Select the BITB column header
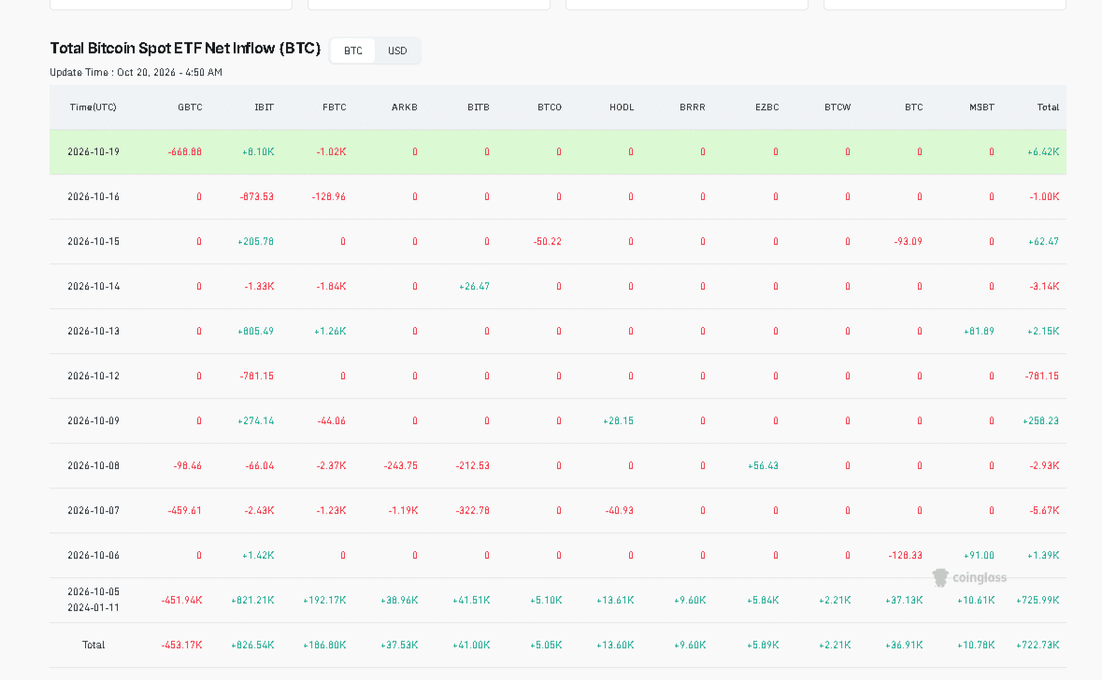 pos(479,107)
